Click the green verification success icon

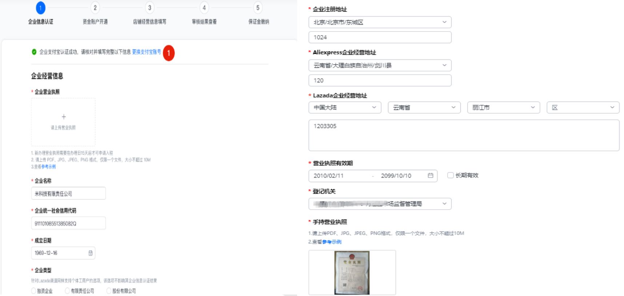click(34, 52)
